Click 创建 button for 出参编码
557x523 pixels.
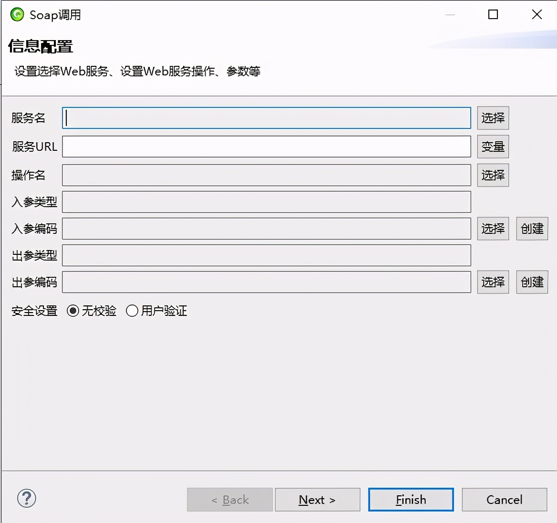click(x=532, y=282)
